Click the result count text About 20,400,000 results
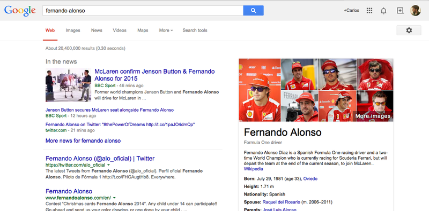The width and height of the screenshot is (429, 211). pyautogui.click(x=85, y=48)
